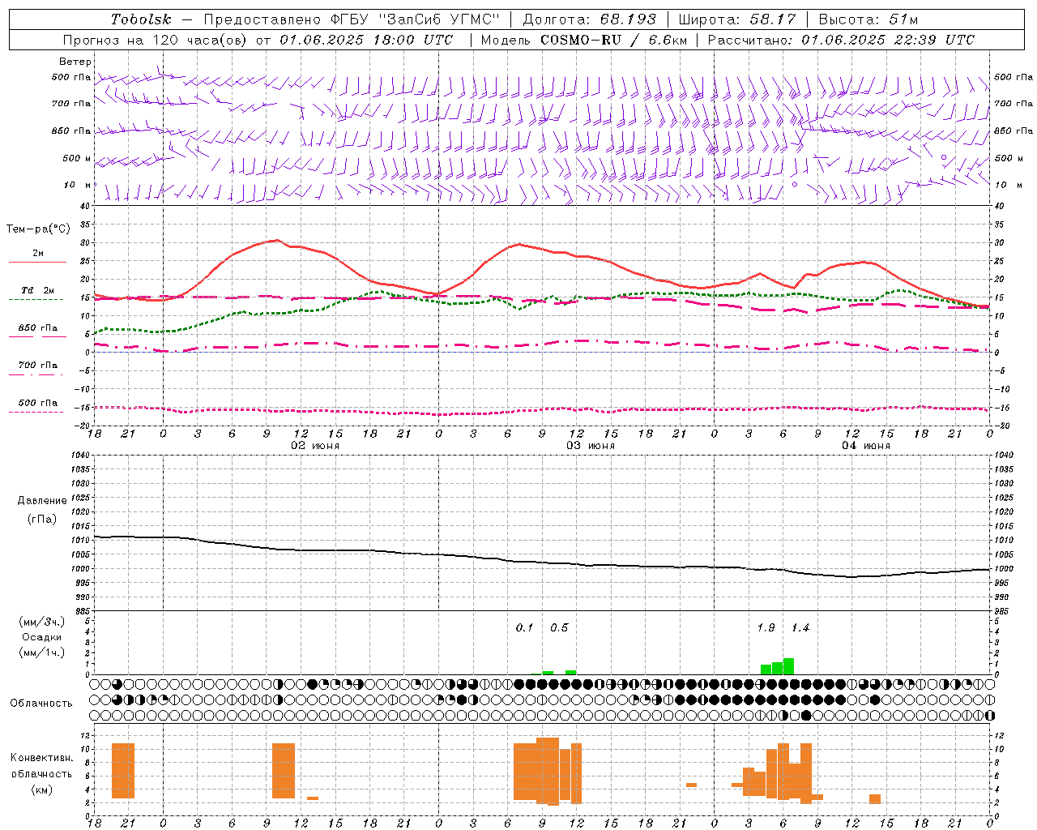Click the "Широта: 58.17" header field
The image size is (1037, 830).
(x=737, y=19)
